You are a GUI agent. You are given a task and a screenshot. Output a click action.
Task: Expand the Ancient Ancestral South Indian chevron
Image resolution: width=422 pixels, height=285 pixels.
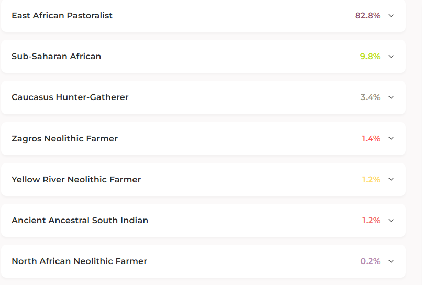coord(391,221)
